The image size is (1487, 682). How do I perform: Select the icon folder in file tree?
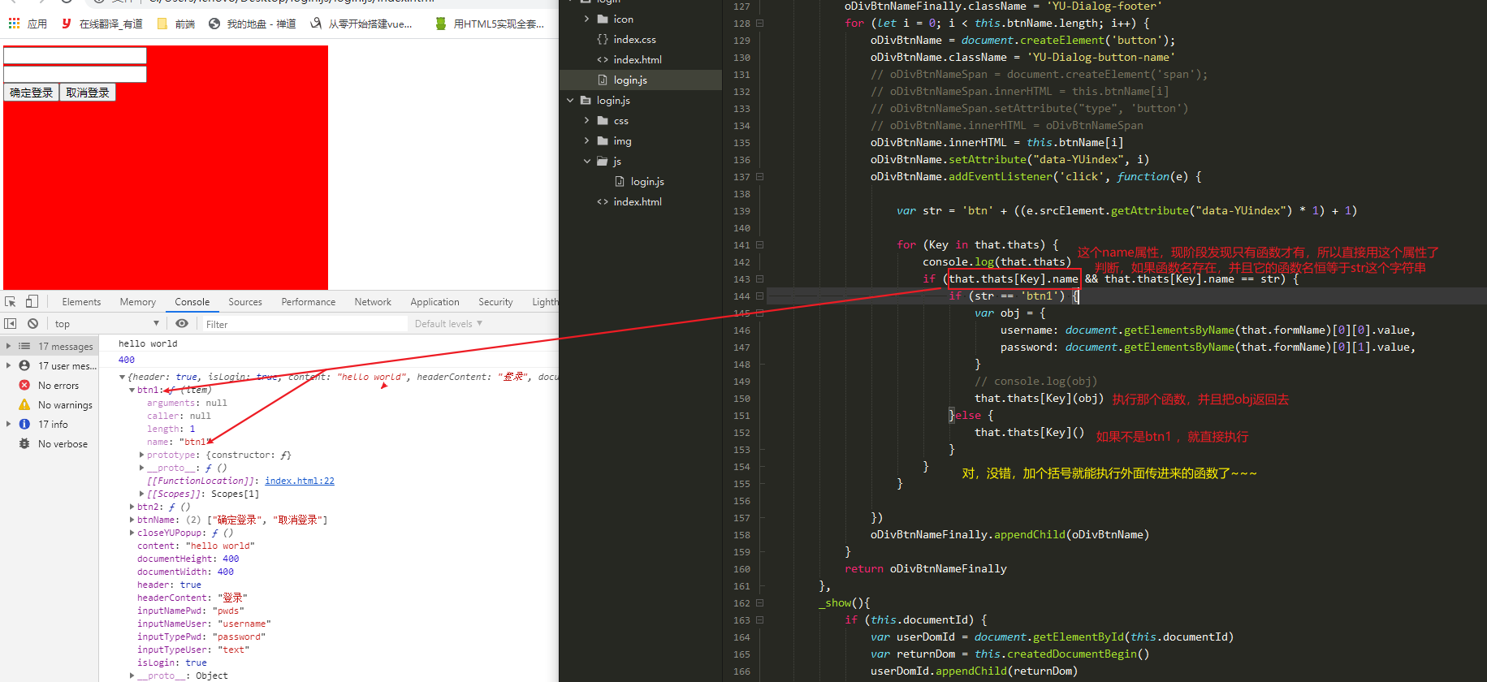point(623,19)
